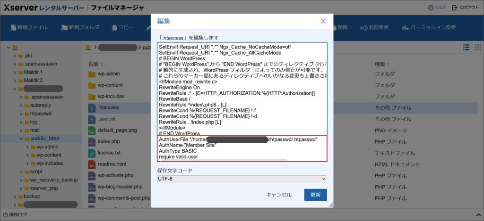Click the wp-comments-post.php file icon
The image size is (484, 221).
click(92, 197)
